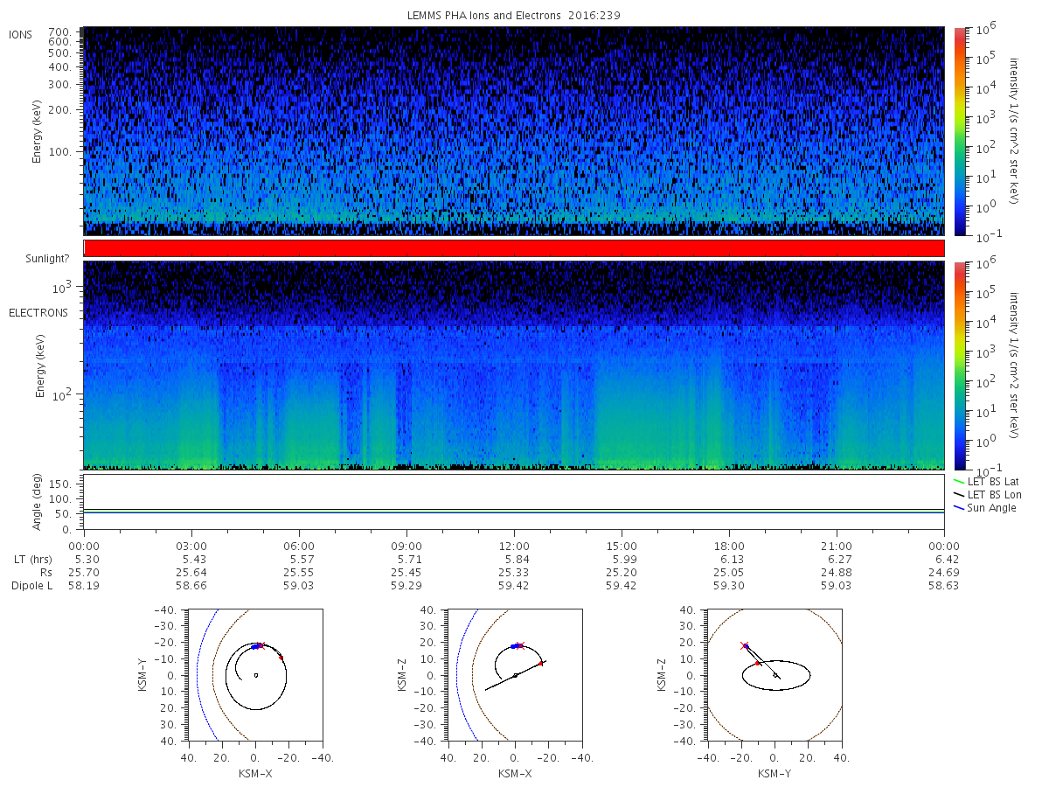Viewport: 1049px width, 787px height.
Task: Click the ion energy spectrogram panel
Action: [x=514, y=131]
